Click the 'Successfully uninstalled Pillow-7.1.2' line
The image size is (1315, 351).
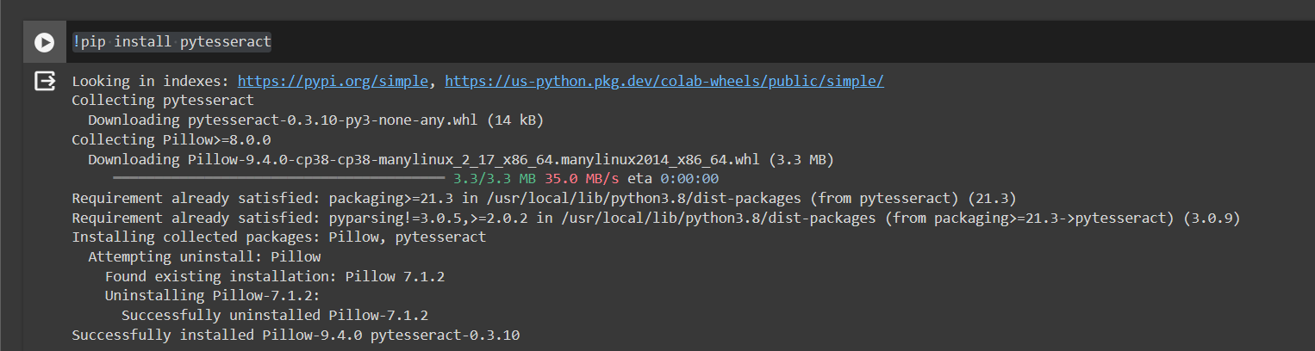[275, 315]
